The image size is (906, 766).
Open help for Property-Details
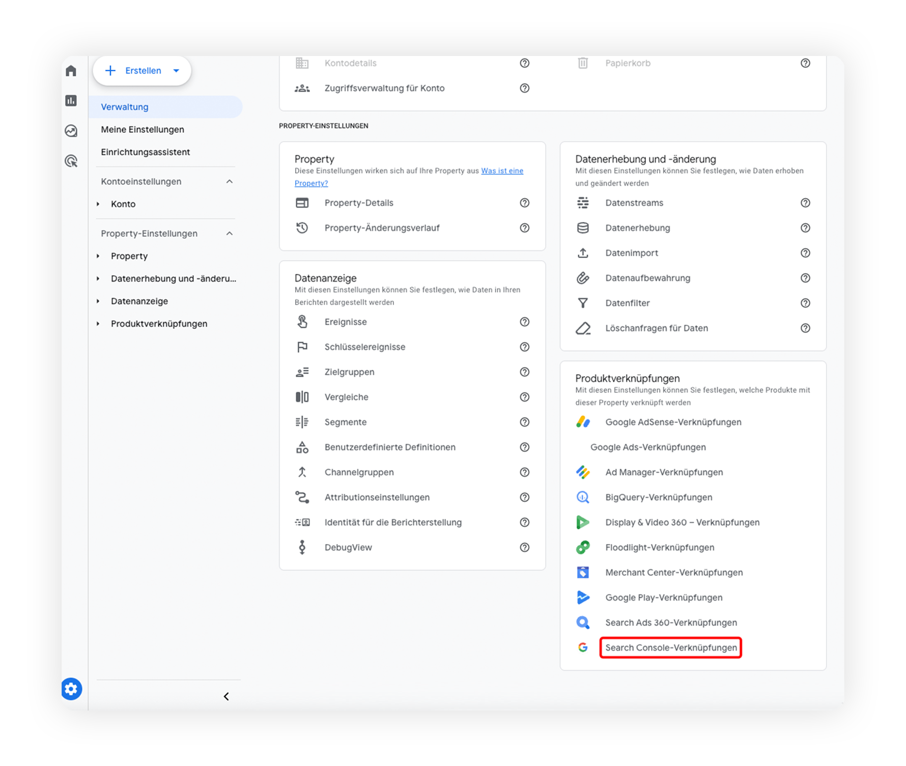coord(525,203)
